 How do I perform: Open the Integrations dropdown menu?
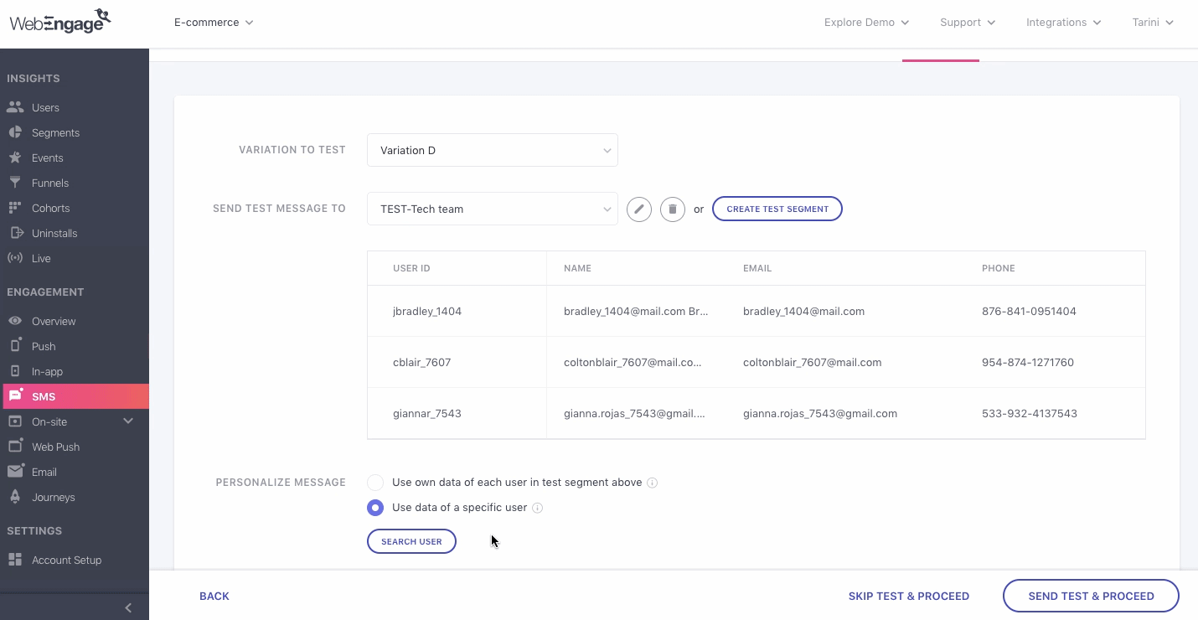[x=1064, y=23]
